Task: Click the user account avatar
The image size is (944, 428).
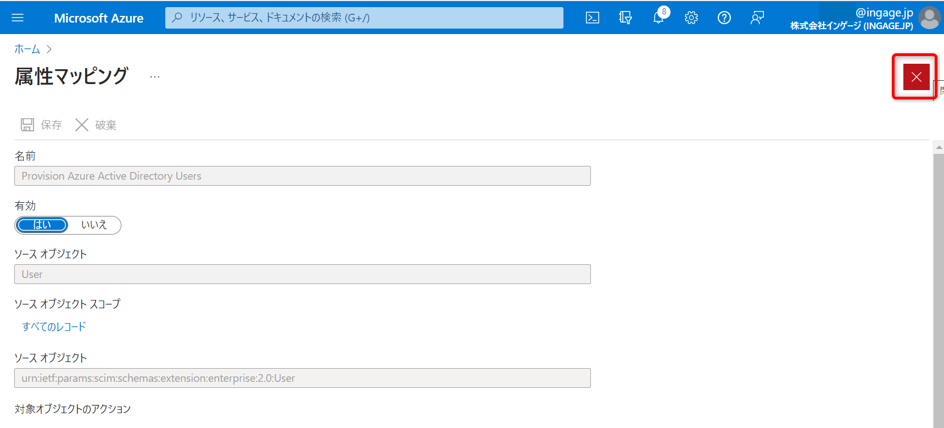Action: pyautogui.click(x=929, y=18)
